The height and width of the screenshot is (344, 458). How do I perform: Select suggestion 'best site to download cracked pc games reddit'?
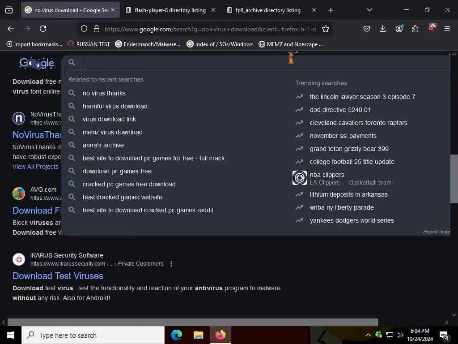pos(148,210)
